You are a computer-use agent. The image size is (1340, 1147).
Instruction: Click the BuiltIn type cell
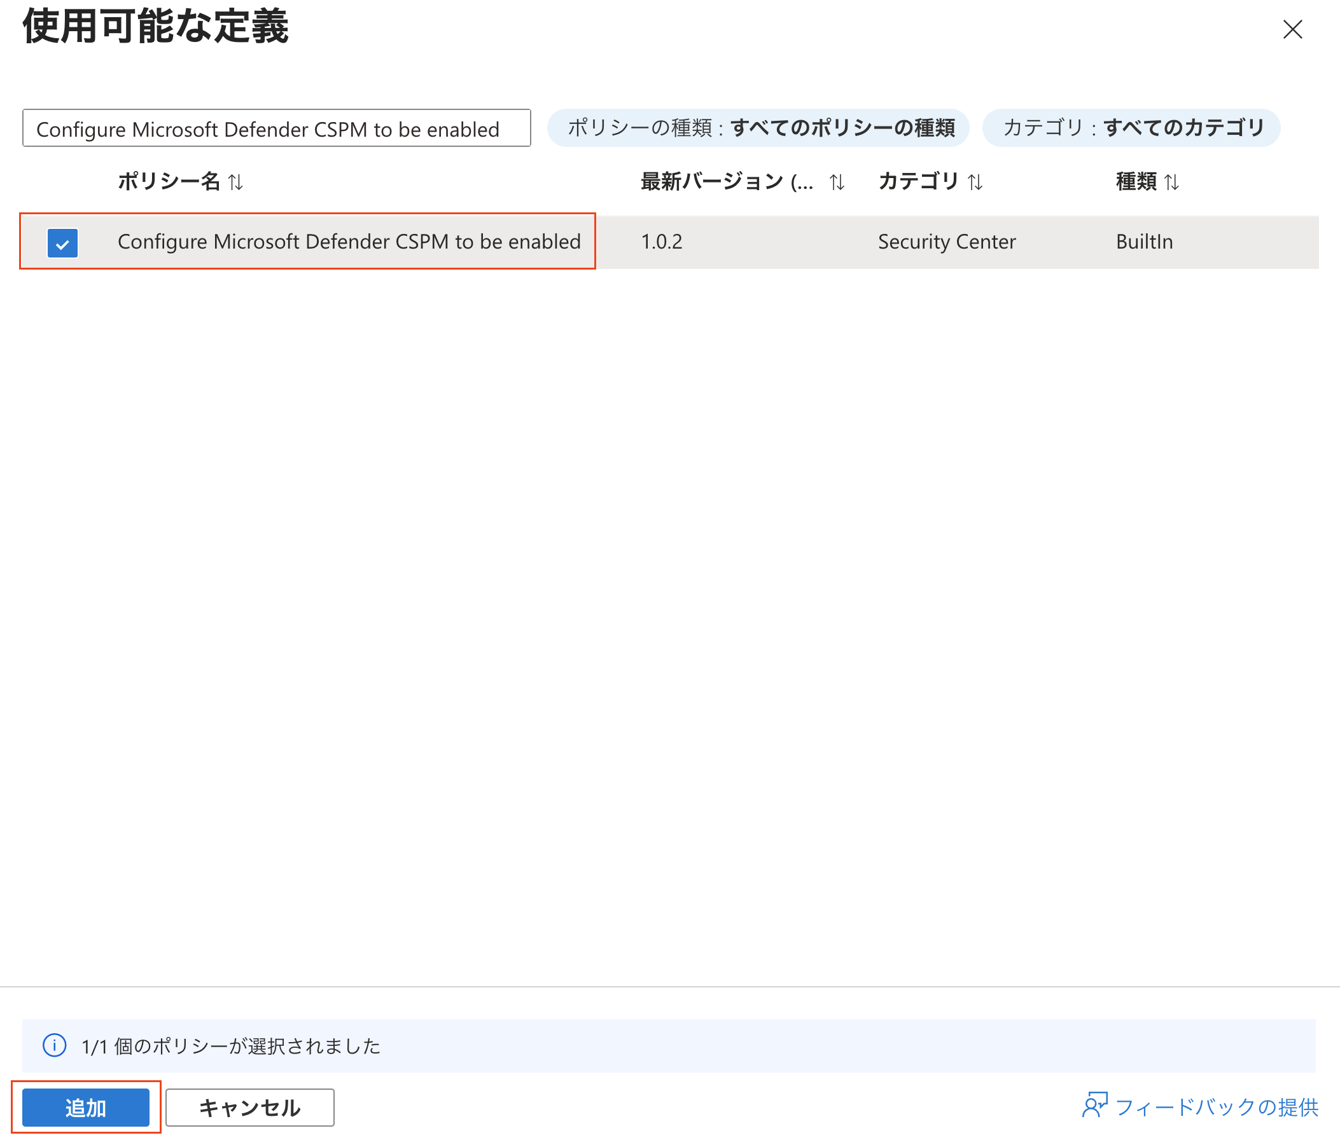tap(1144, 242)
